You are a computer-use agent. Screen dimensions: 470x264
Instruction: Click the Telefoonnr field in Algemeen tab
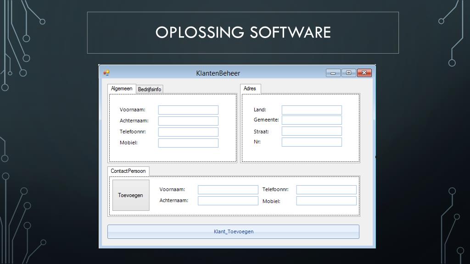[188, 132]
